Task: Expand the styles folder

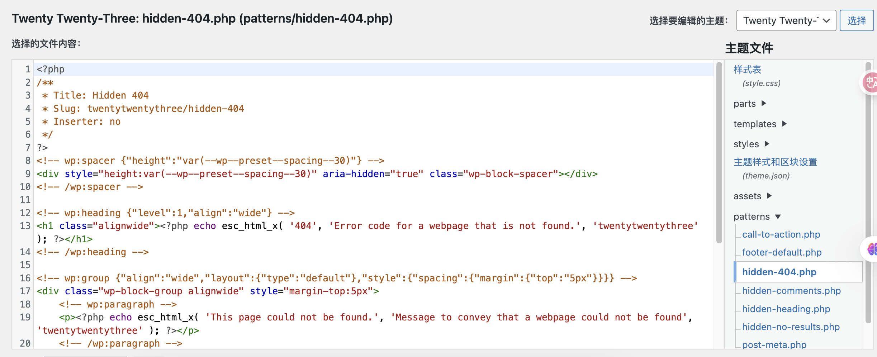Action: pos(751,144)
